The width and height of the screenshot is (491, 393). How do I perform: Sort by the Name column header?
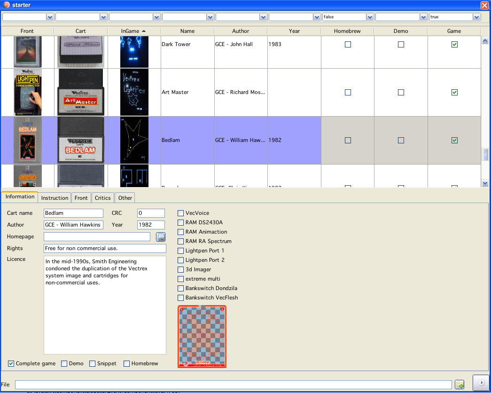tap(187, 31)
